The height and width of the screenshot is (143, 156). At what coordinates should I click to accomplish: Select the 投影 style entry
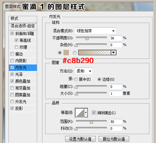point(23,108)
